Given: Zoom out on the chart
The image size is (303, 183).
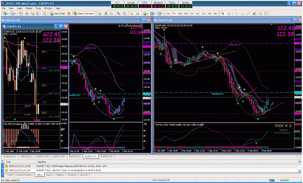Looking at the screenshot, I should click(125, 14).
